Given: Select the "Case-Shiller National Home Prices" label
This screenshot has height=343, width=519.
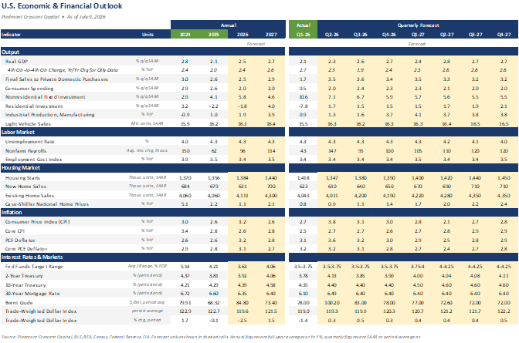Looking at the screenshot, I should click(x=46, y=204).
